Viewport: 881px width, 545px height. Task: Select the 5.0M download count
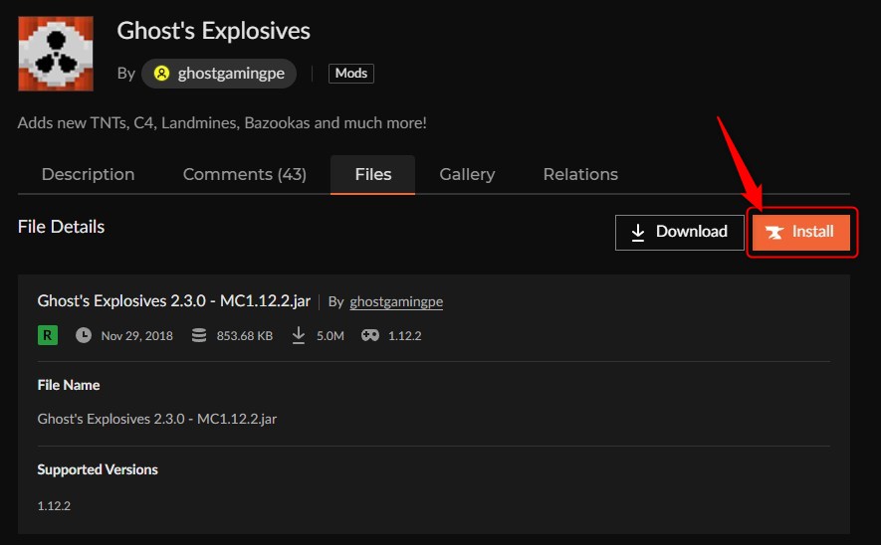[x=330, y=335]
